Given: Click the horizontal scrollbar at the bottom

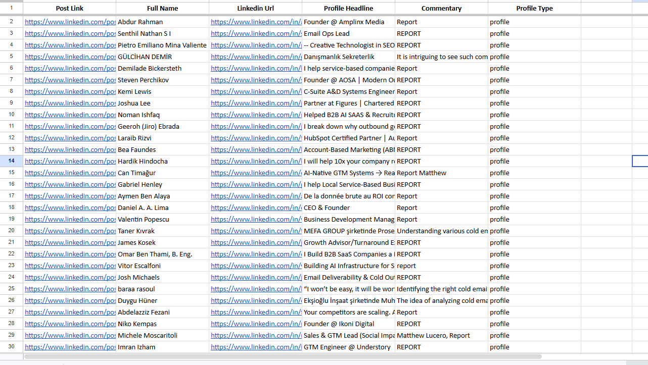Looking at the screenshot, I should pyautogui.click(x=283, y=356).
